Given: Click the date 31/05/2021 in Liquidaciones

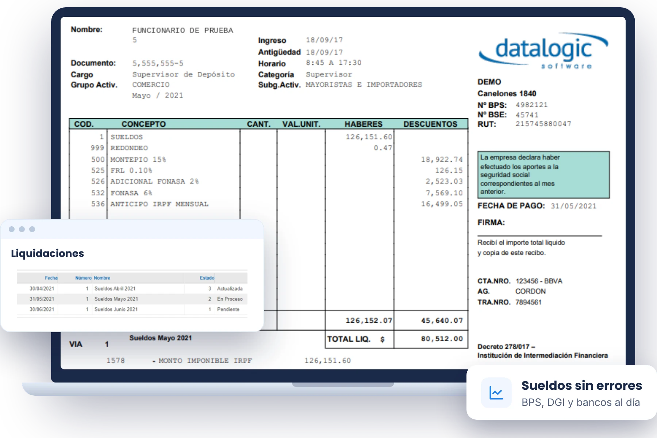Looking at the screenshot, I should click(x=42, y=299).
